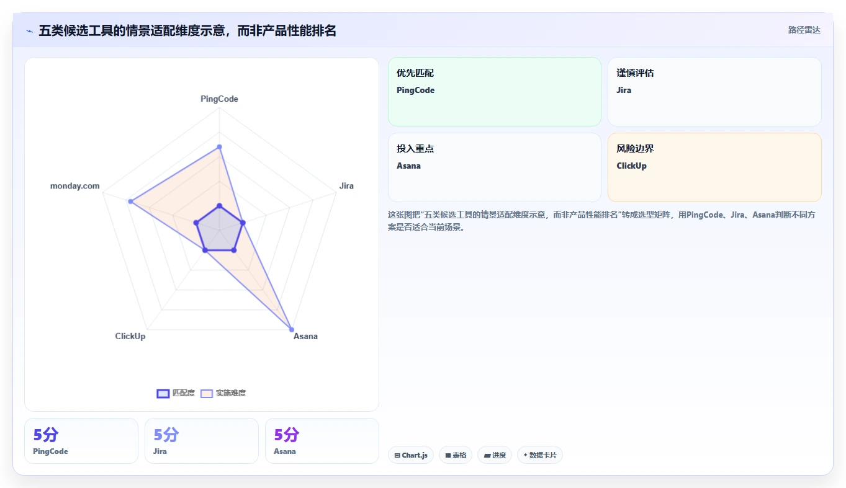Click the chart title heading text
The width and height of the screenshot is (846, 488).
point(187,30)
